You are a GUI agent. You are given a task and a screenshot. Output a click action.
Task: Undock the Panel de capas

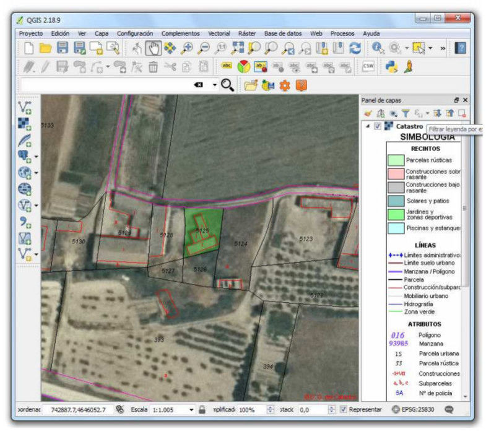coord(456,100)
